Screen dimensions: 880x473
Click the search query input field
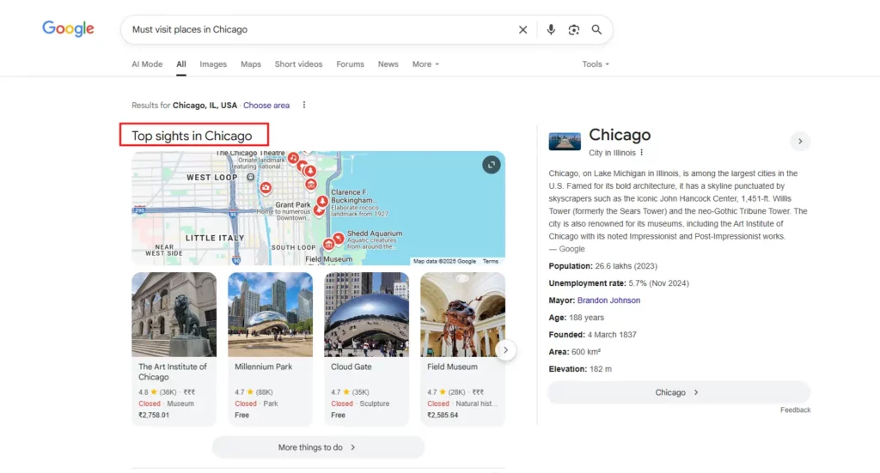pos(320,30)
